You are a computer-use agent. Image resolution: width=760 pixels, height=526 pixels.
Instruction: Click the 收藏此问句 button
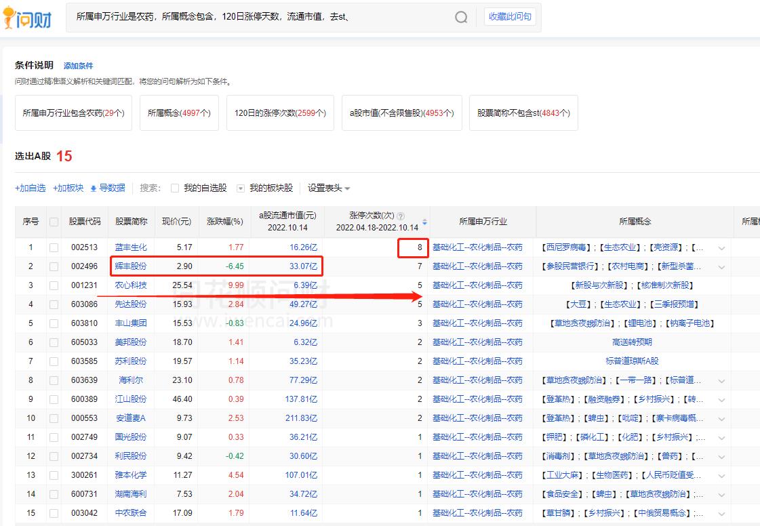[x=510, y=16]
